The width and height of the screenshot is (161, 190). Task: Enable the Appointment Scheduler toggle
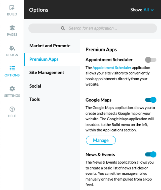[150, 60]
